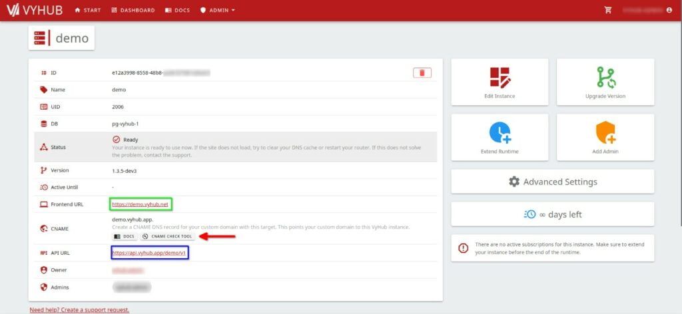Click the API URL row icon
Screen dimensions: 682x314
[x=43, y=252]
